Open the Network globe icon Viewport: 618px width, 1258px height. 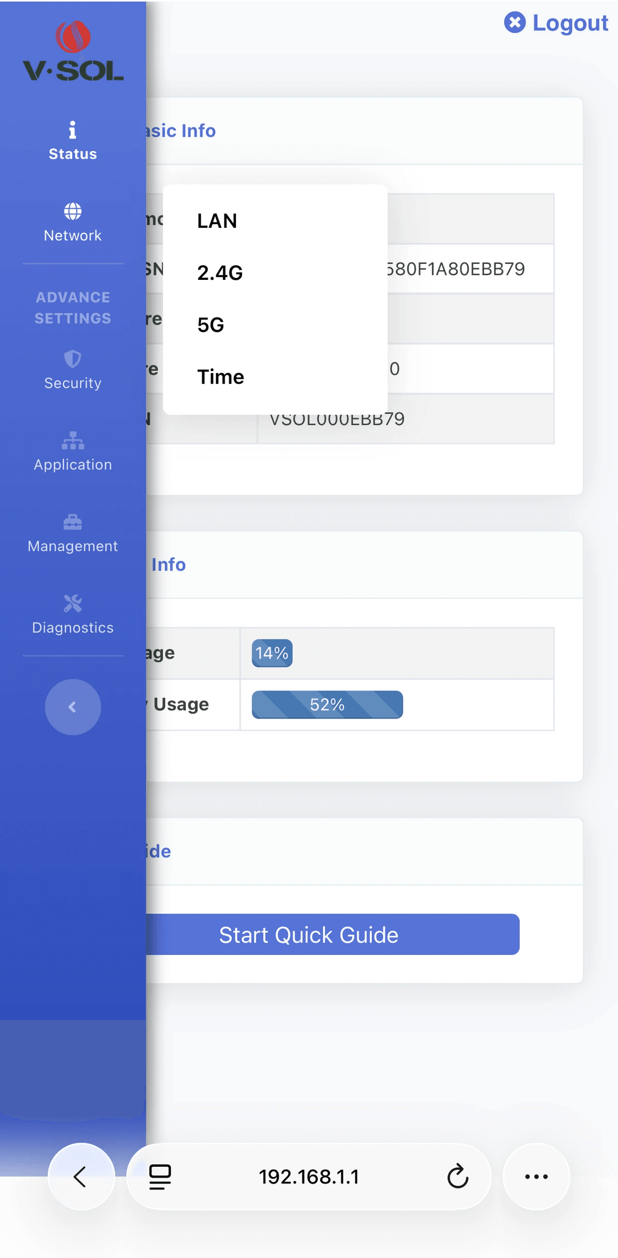tap(73, 211)
